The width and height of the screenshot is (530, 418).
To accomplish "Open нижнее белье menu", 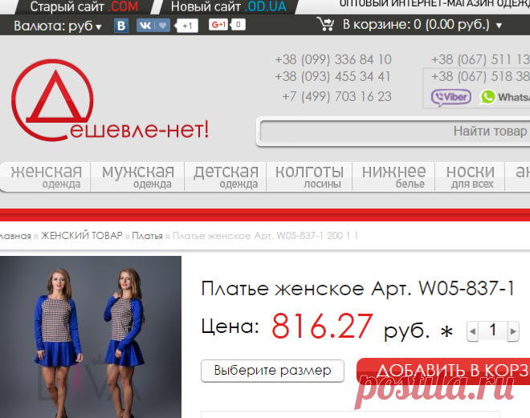I will click(393, 177).
